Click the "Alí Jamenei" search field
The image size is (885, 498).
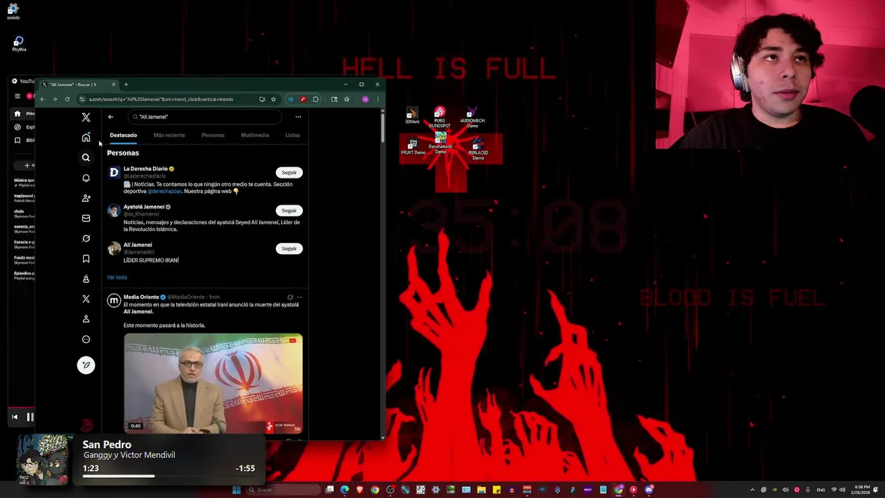(x=205, y=117)
